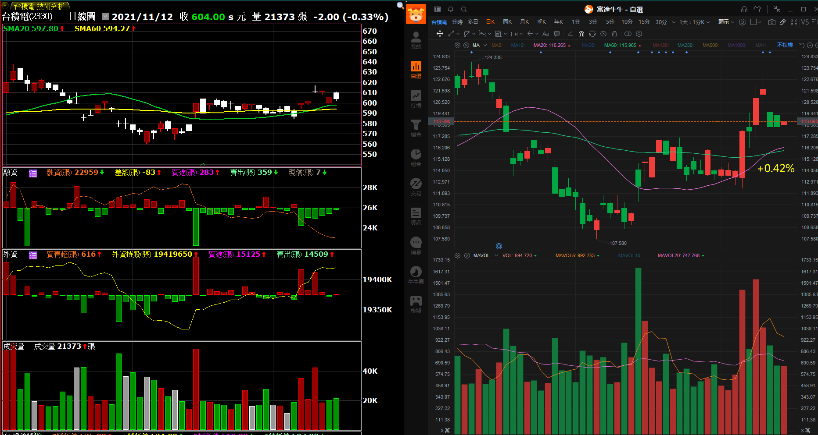Image resolution: width=818 pixels, height=435 pixels.
Task: Open the layout square dropdown
Action: 756,22
